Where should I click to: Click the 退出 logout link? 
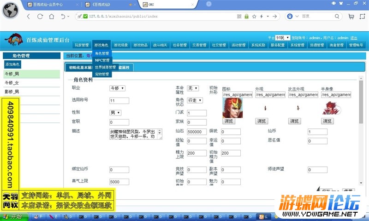click(x=354, y=38)
